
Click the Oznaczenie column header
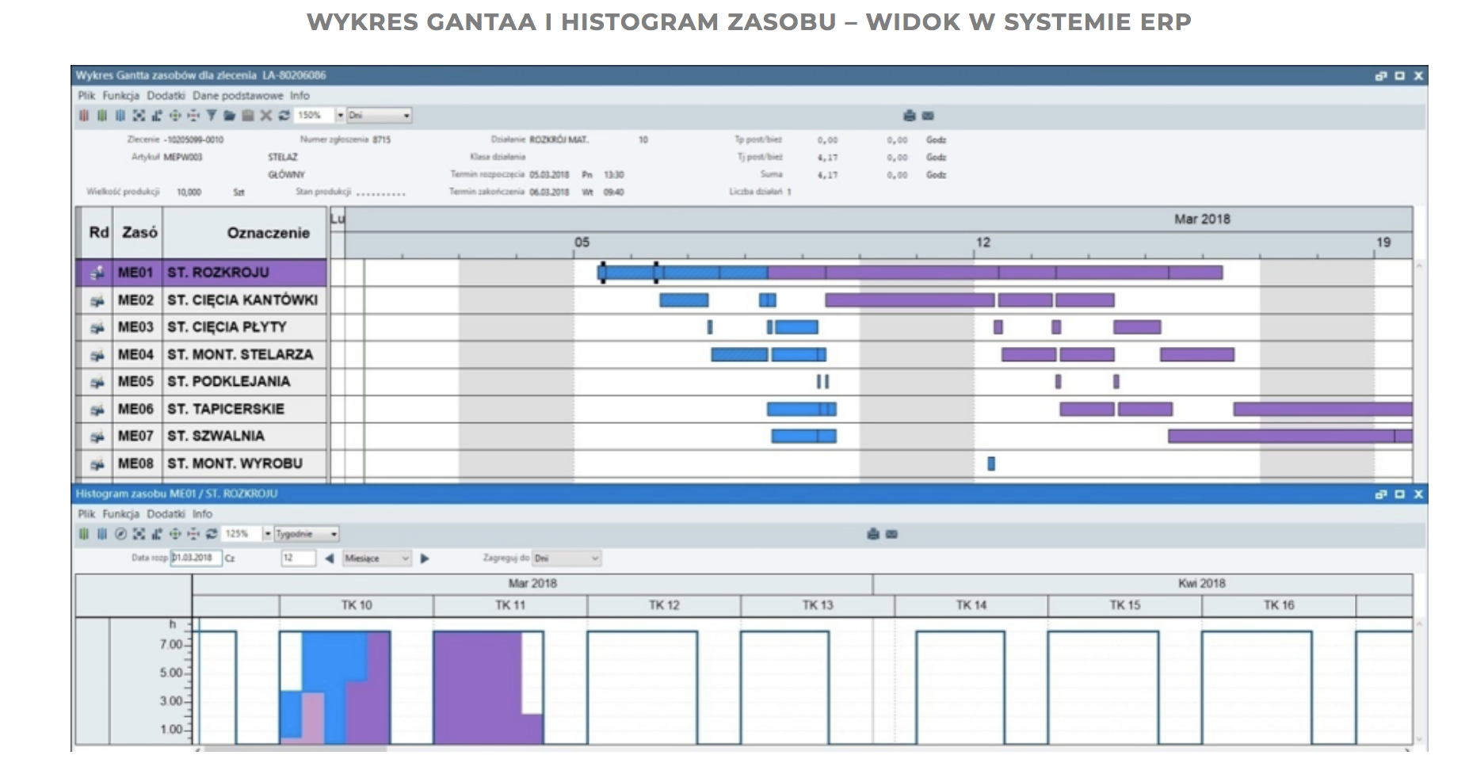[x=245, y=233]
